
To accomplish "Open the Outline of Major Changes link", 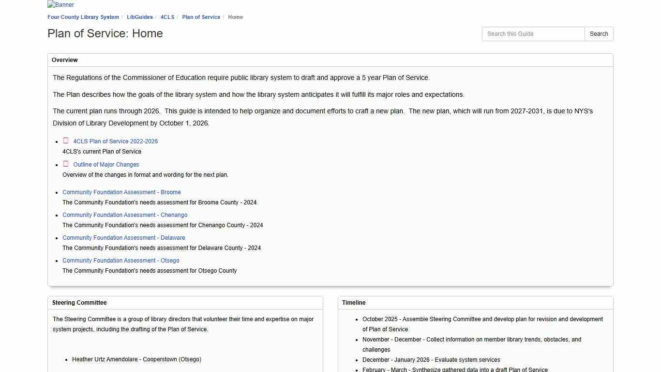I will [x=106, y=164].
